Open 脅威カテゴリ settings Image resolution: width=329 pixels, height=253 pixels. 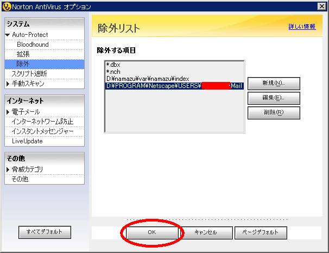pyautogui.click(x=27, y=169)
